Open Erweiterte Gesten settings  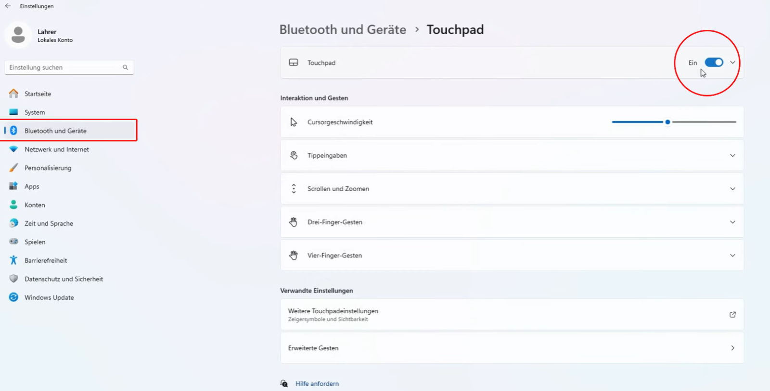[x=512, y=348]
